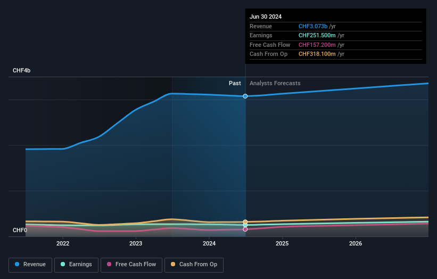Toggle the Earnings legend series
Viewport: 437px width, 279px height.
[76, 265]
